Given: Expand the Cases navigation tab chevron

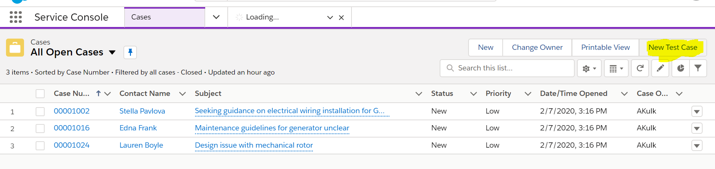Looking at the screenshot, I should tap(216, 17).
